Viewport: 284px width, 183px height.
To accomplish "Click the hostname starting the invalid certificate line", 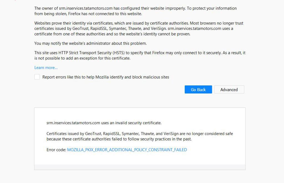I will 73,123.
